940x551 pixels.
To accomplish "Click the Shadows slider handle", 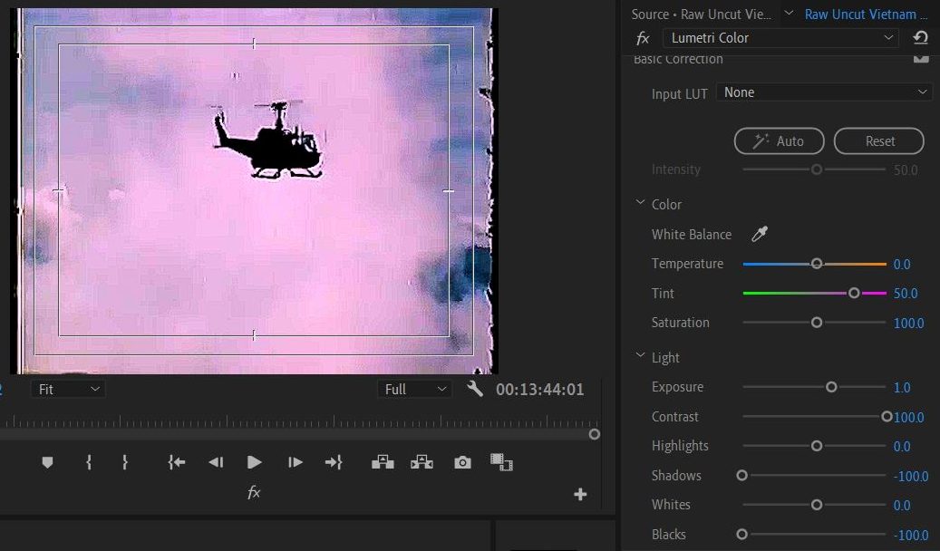I will [742, 476].
